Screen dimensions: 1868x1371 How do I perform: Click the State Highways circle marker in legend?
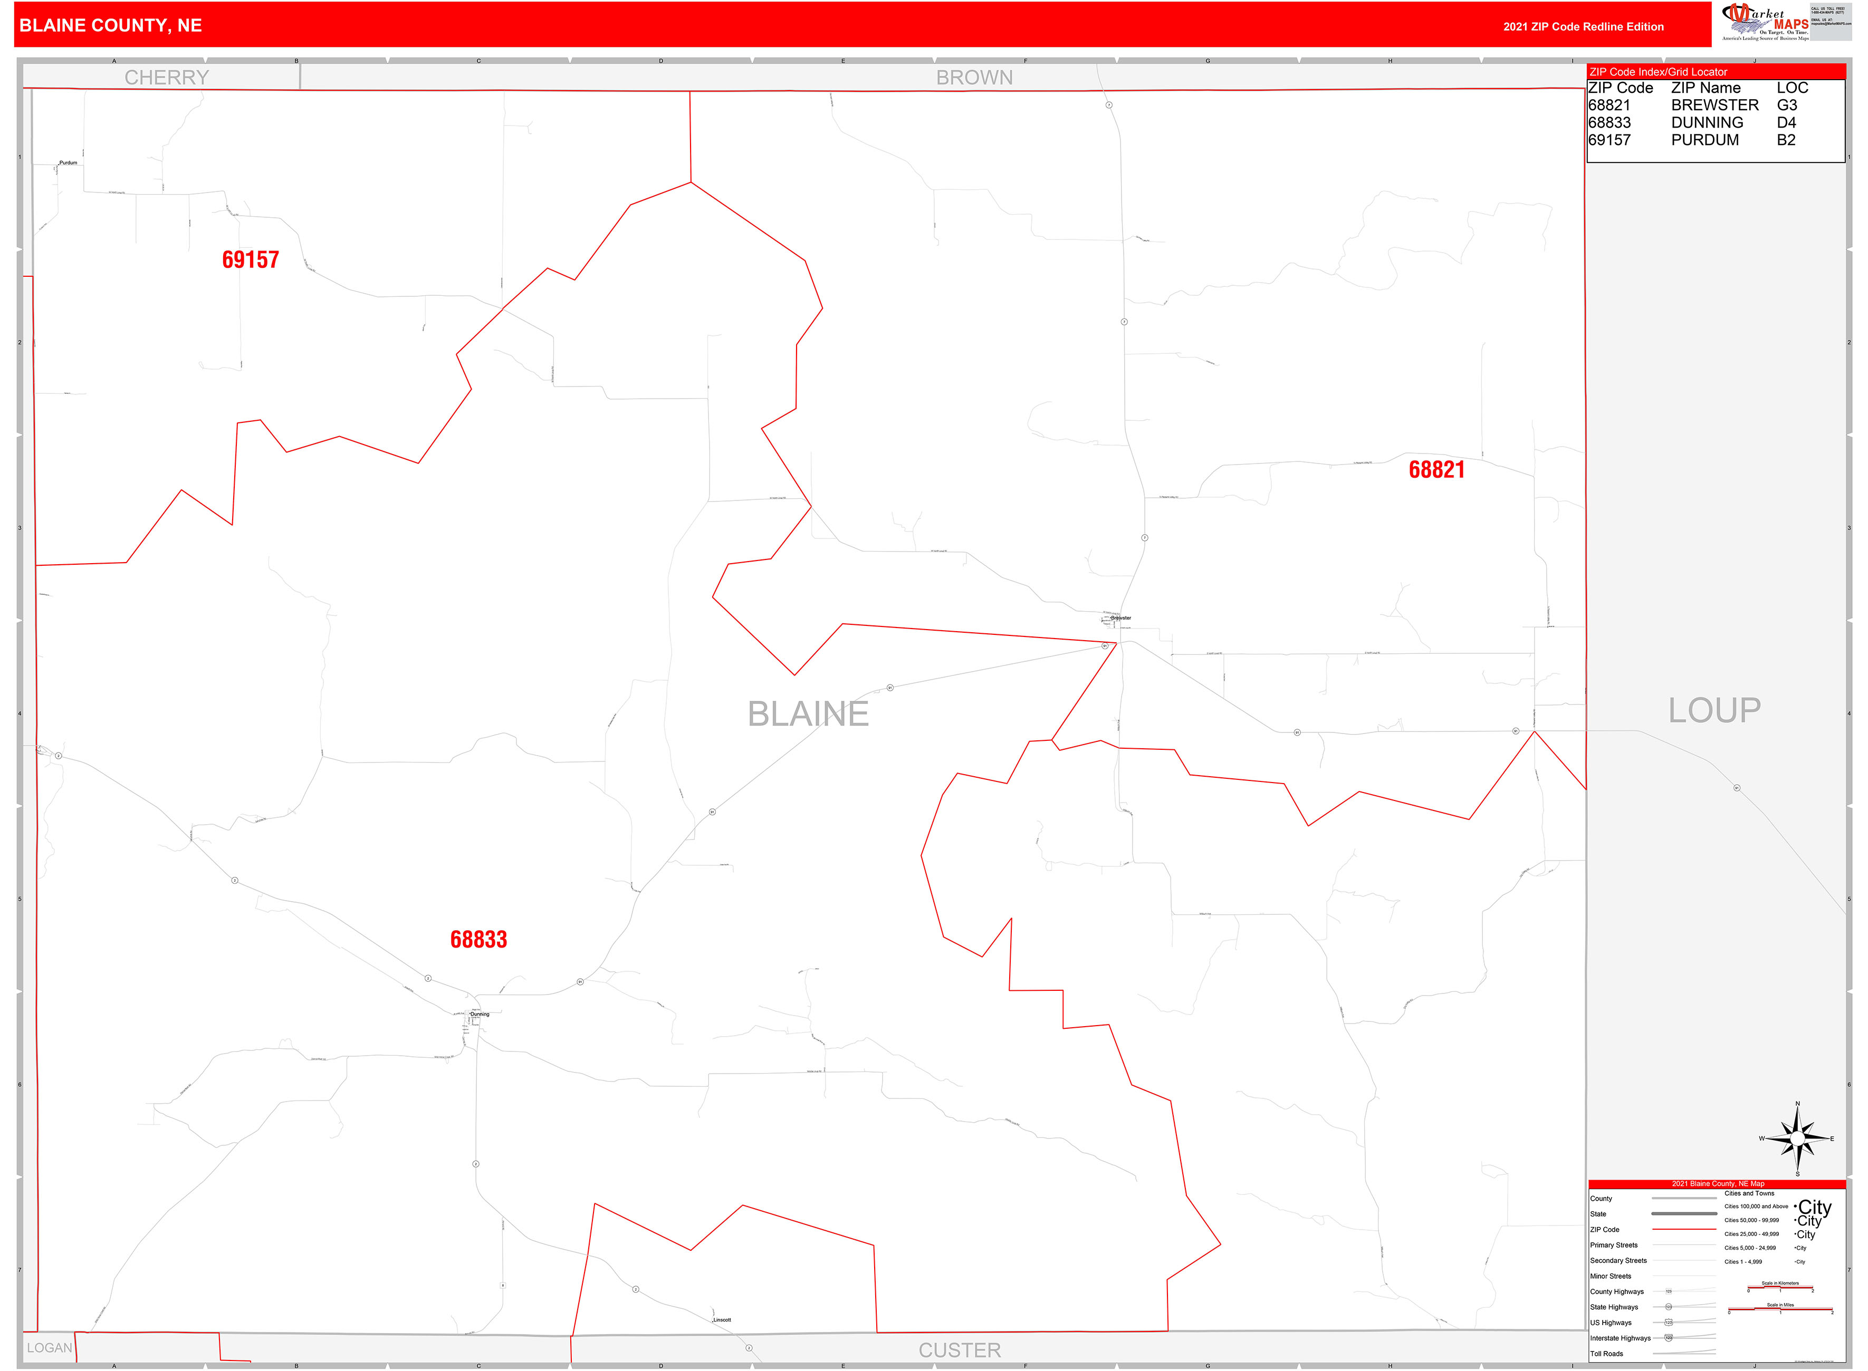pyautogui.click(x=1669, y=1308)
